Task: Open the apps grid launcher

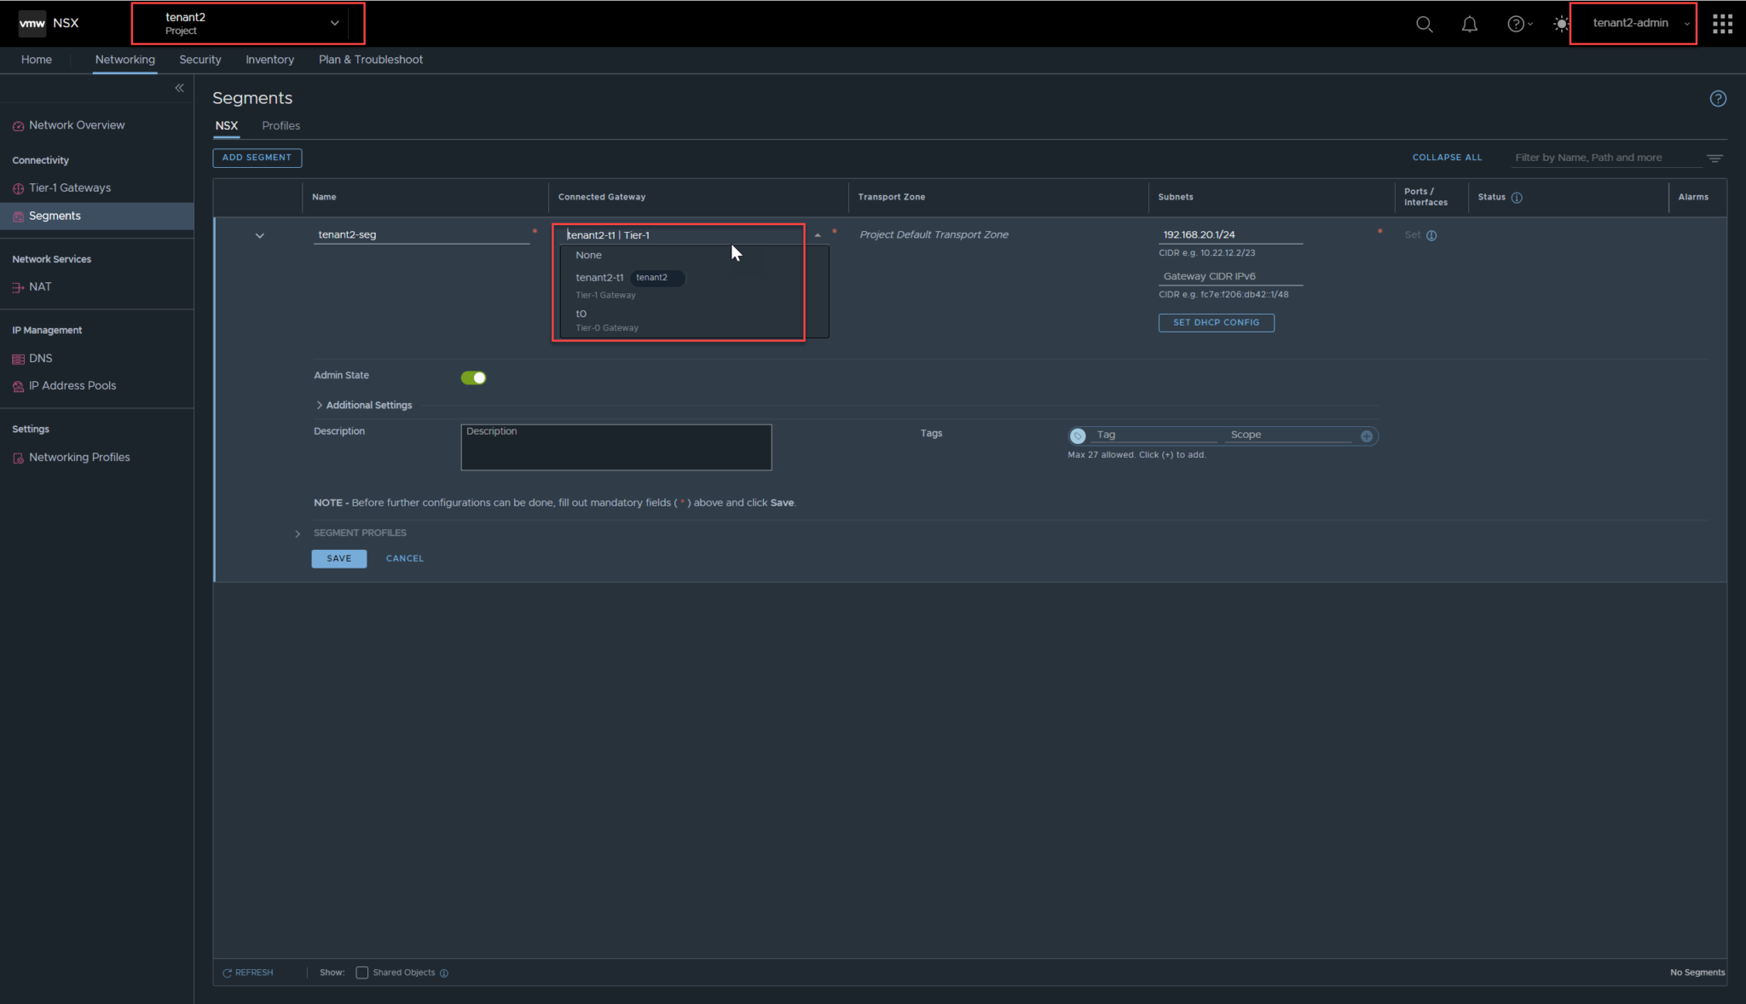Action: coord(1722,24)
